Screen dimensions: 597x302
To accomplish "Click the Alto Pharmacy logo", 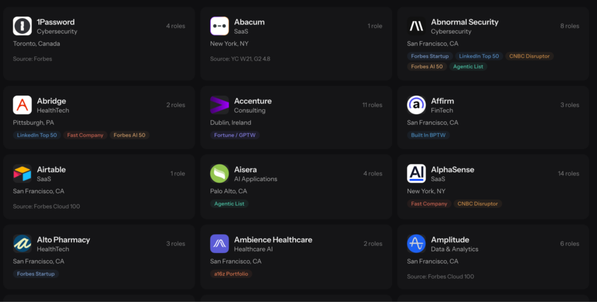I will click(22, 244).
